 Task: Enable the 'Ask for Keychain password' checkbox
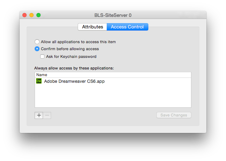(x=42, y=56)
